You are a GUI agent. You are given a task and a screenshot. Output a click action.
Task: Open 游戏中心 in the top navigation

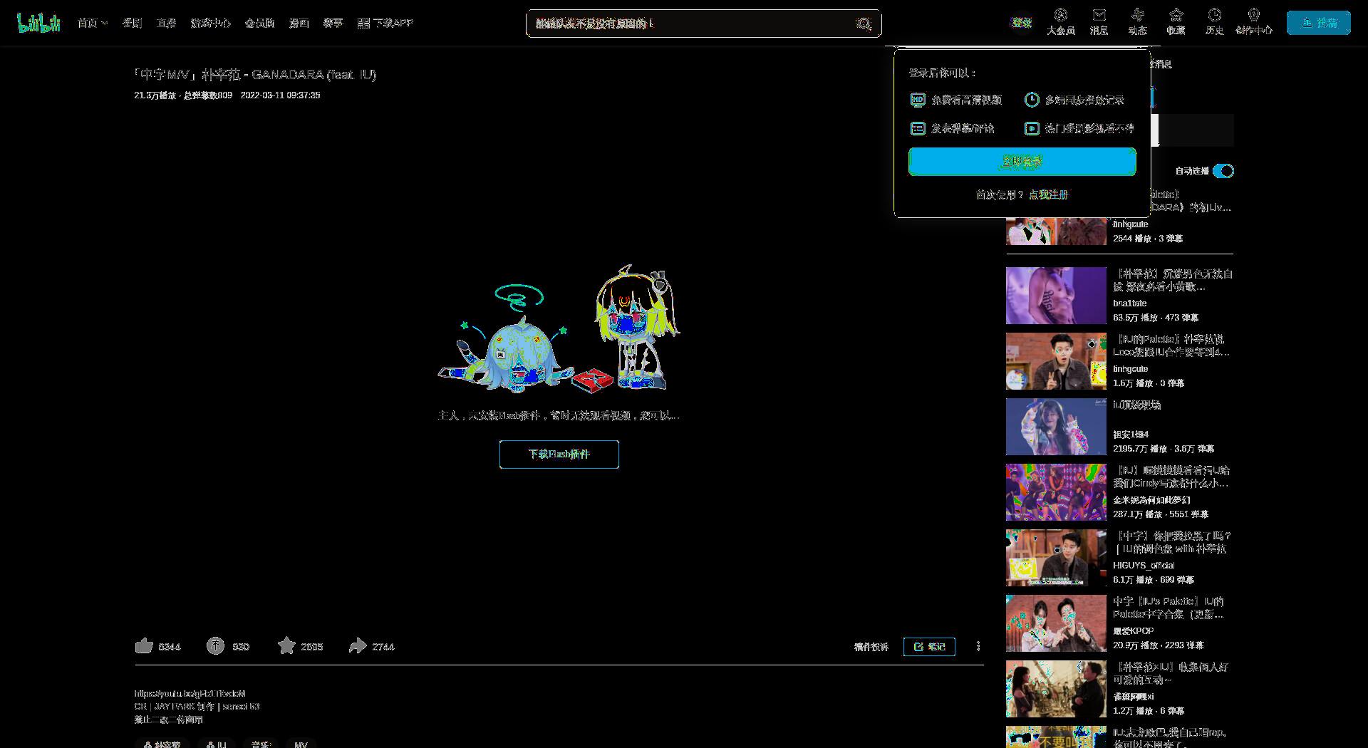point(210,24)
